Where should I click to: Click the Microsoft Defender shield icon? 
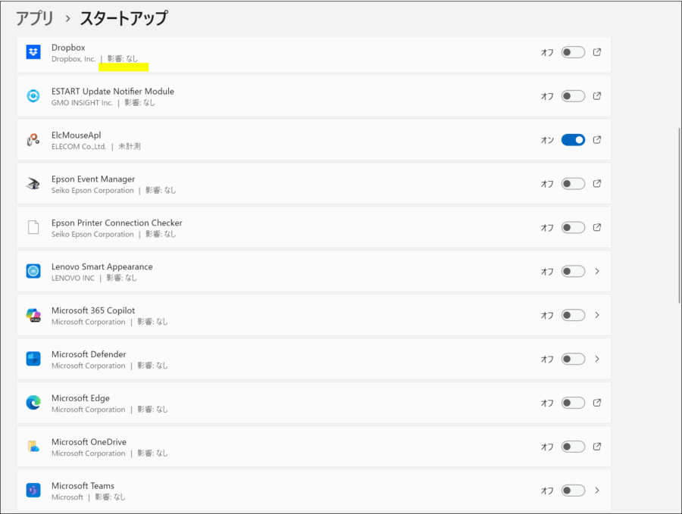(x=33, y=359)
